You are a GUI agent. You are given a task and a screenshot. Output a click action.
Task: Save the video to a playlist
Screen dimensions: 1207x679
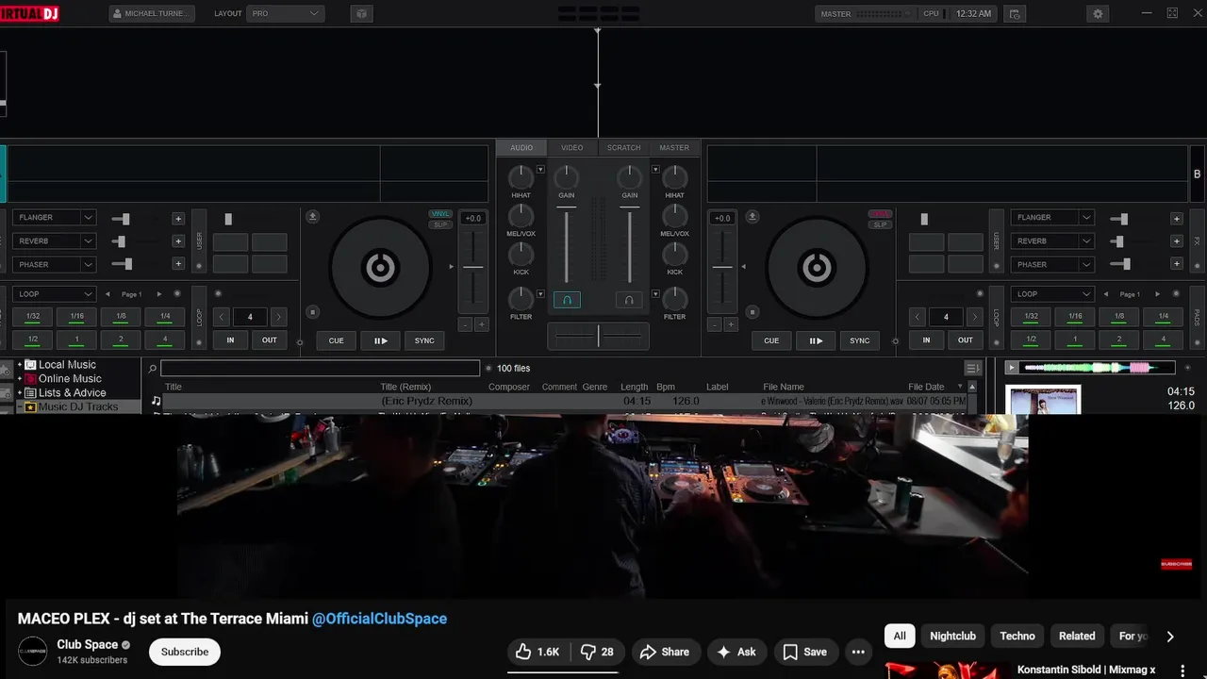click(x=804, y=652)
